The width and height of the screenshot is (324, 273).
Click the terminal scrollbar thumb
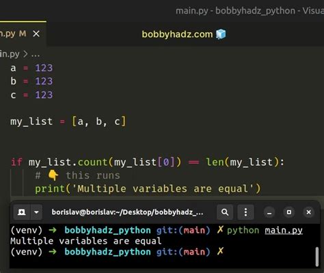(317, 257)
